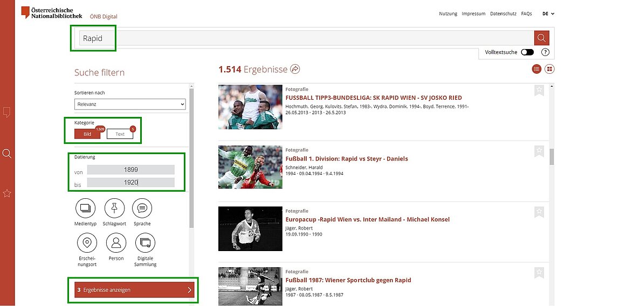The image size is (620, 306).
Task: Click the 1.514 Ergebnisse count text
Action: pos(253,69)
